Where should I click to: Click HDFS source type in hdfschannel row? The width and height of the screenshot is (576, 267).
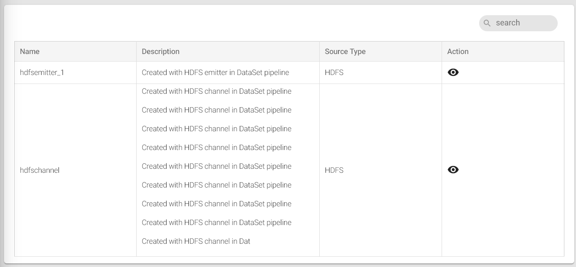334,170
